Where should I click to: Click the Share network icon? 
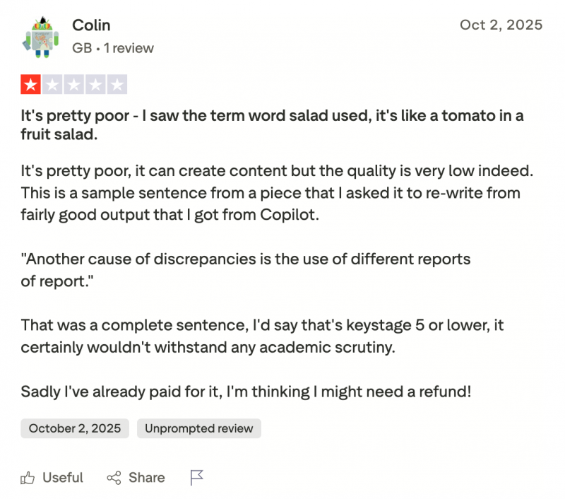point(114,479)
